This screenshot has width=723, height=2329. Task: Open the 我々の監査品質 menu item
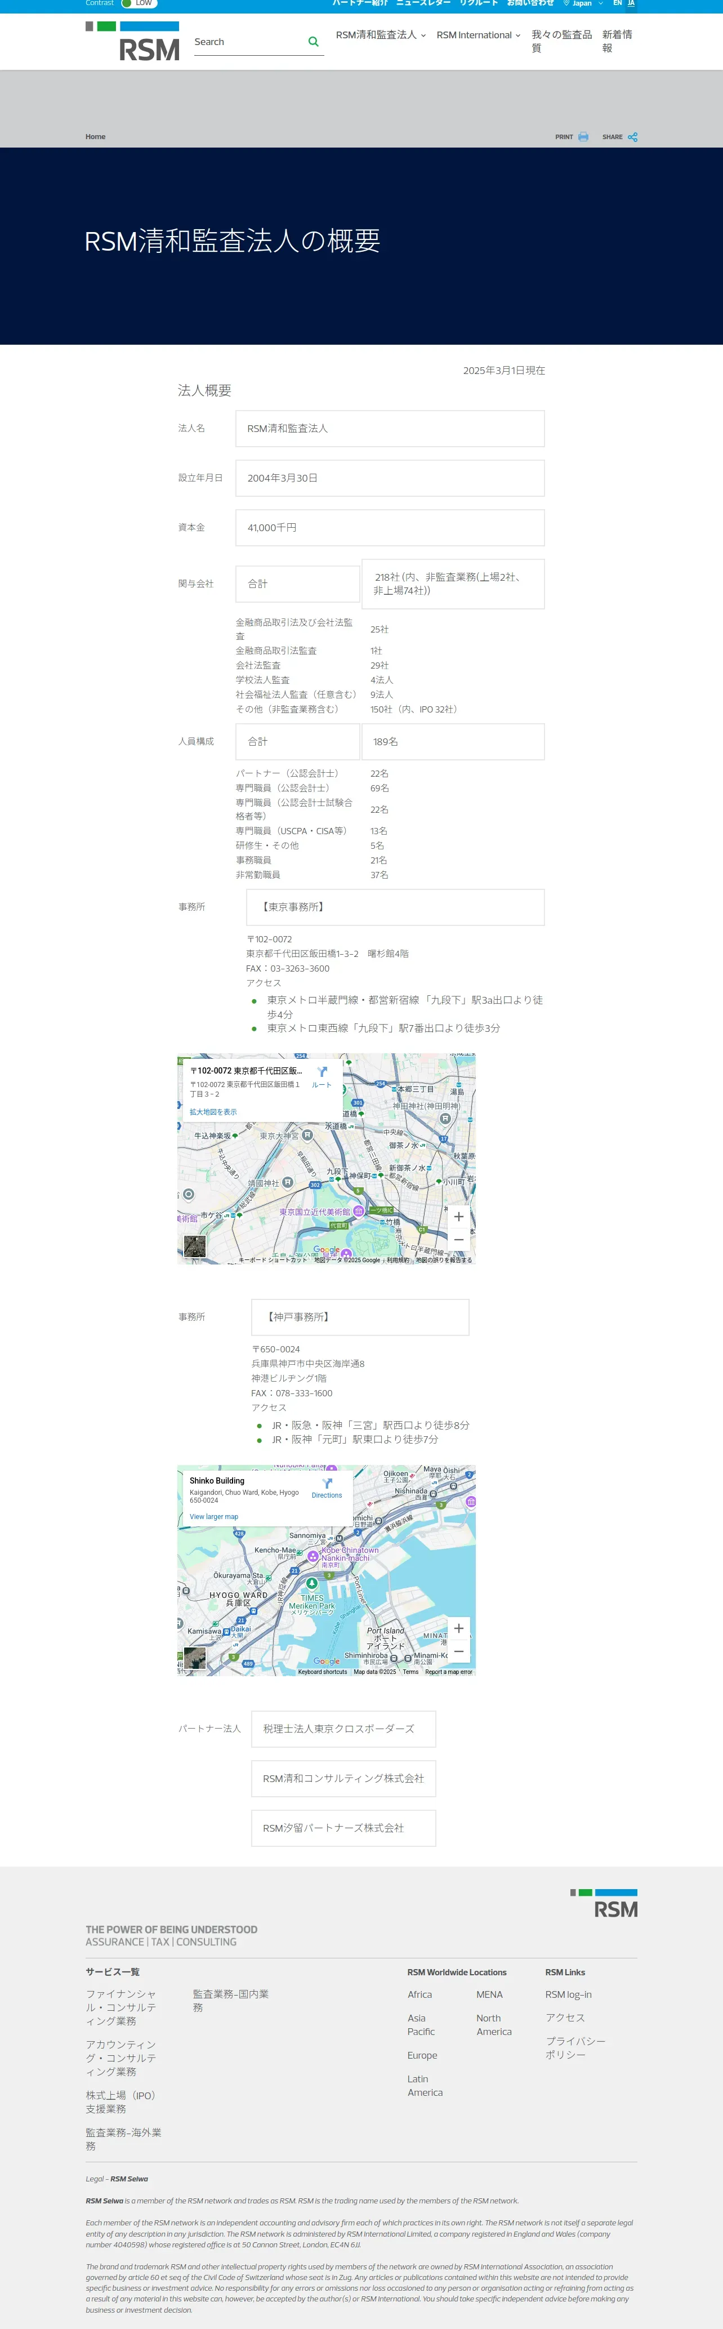pos(561,42)
